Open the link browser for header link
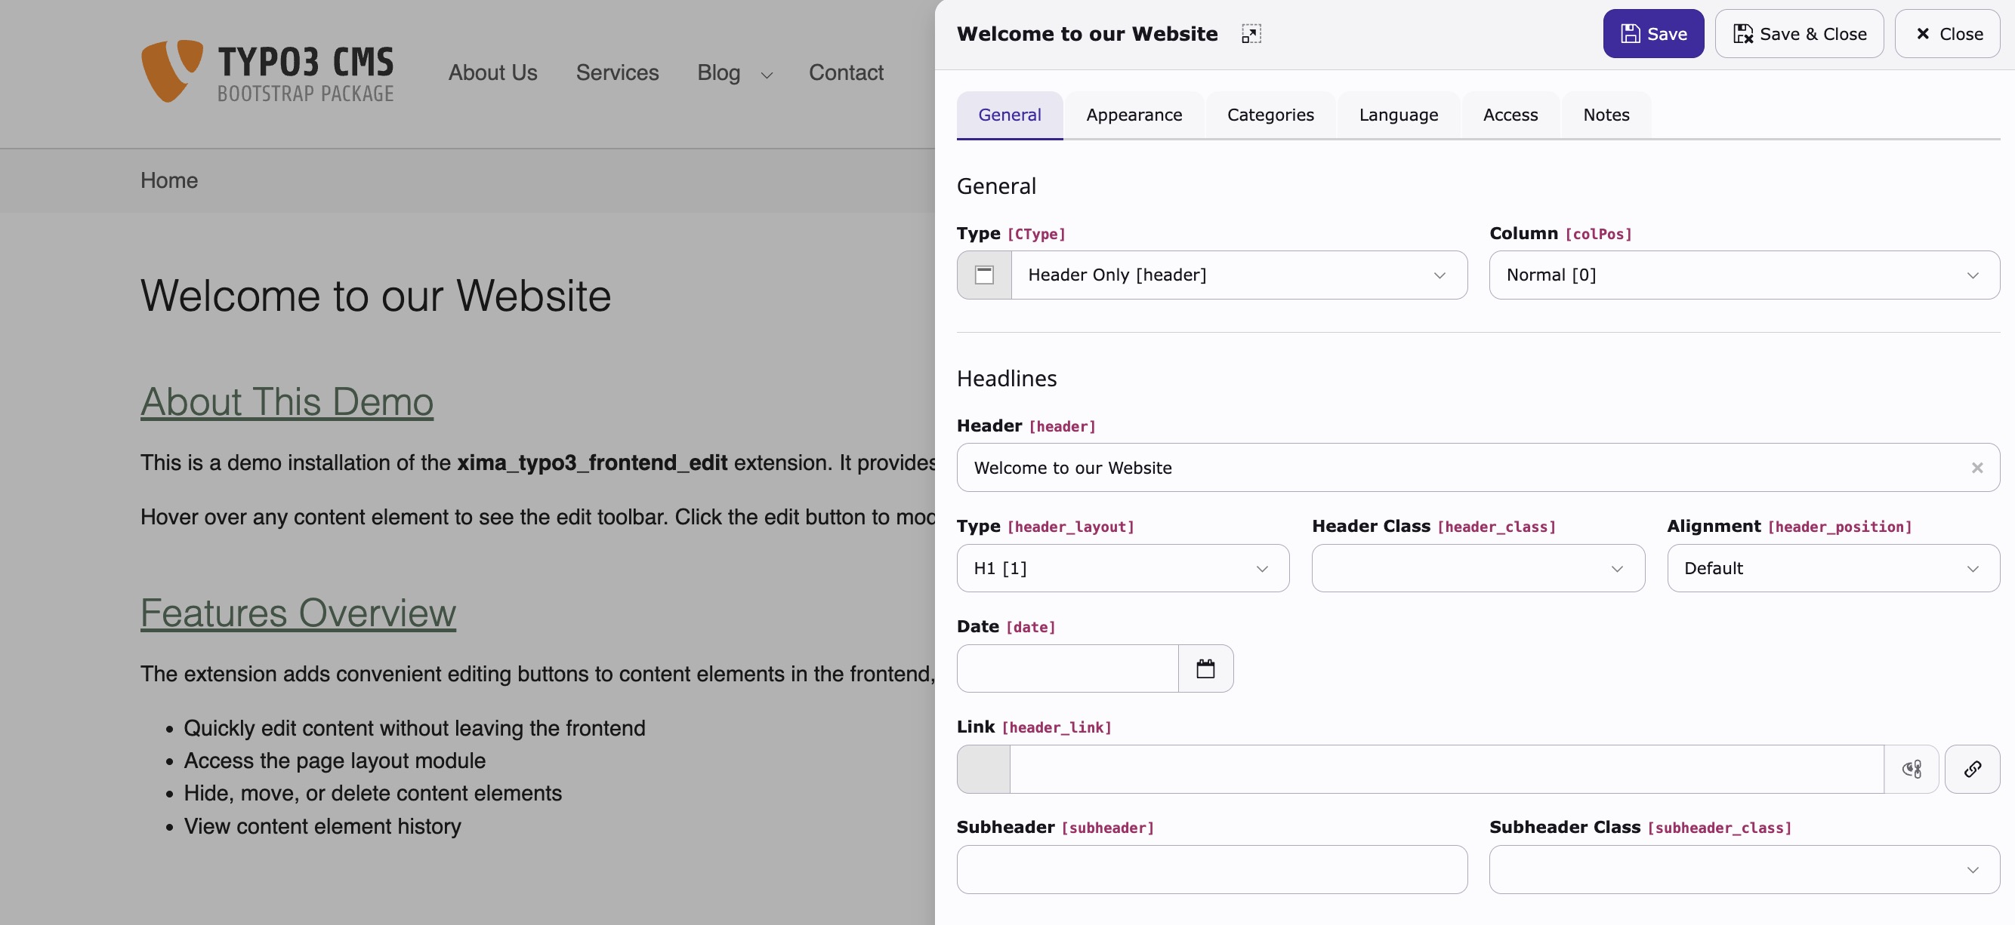The width and height of the screenshot is (2015, 925). tap(1972, 770)
